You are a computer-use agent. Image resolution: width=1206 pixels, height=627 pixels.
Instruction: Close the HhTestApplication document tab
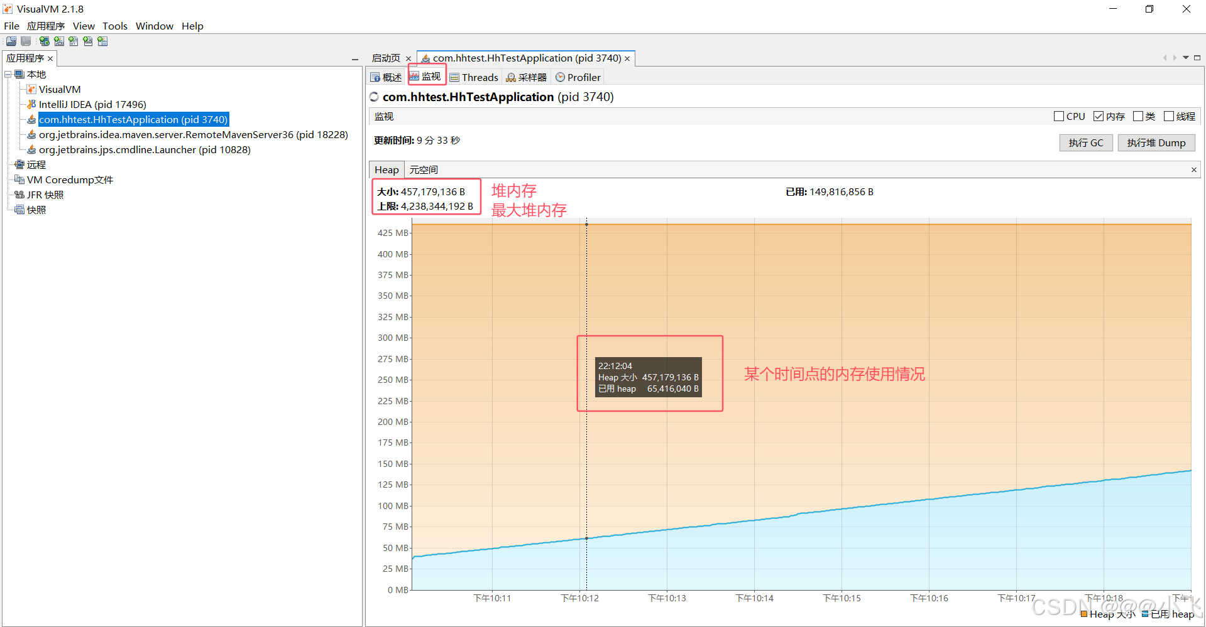click(627, 59)
